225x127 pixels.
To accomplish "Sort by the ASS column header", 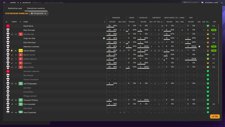I will (x=204, y=22).
